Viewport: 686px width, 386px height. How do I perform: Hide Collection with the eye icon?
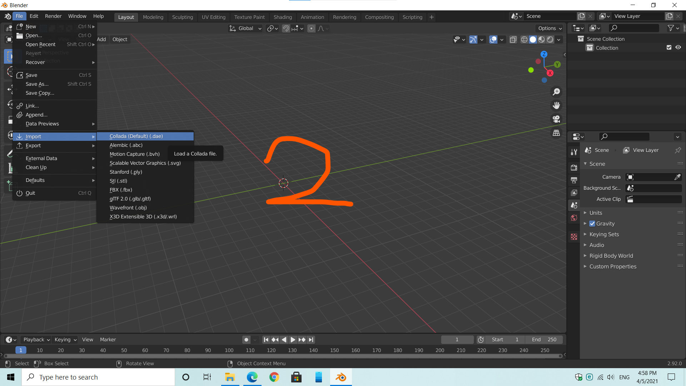coord(678,48)
